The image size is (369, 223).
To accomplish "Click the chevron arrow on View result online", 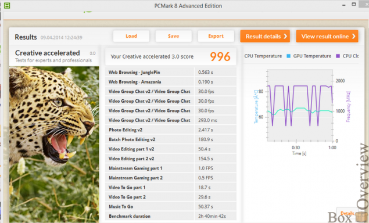I will (353, 36).
